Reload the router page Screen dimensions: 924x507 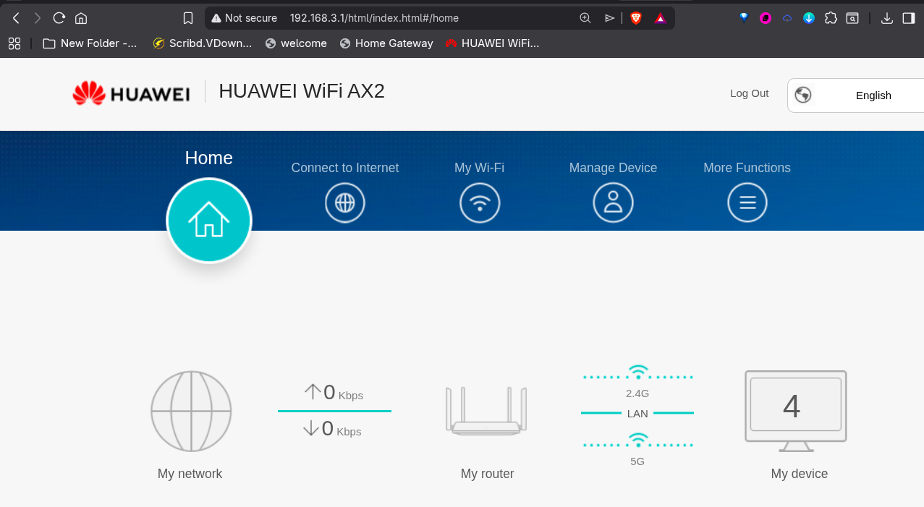click(x=58, y=17)
